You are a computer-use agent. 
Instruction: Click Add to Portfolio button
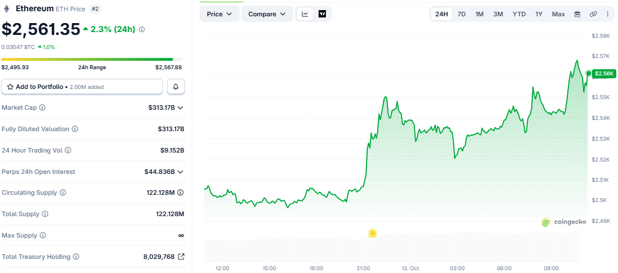(82, 87)
